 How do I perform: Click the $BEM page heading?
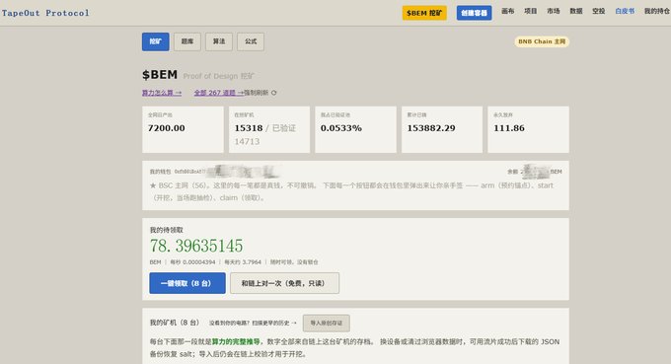[x=160, y=74]
